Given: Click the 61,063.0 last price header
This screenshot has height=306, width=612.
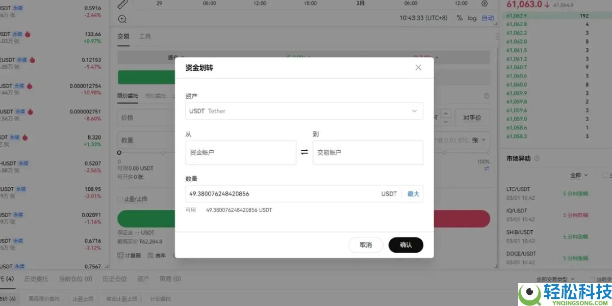Looking at the screenshot, I should 524,5.
